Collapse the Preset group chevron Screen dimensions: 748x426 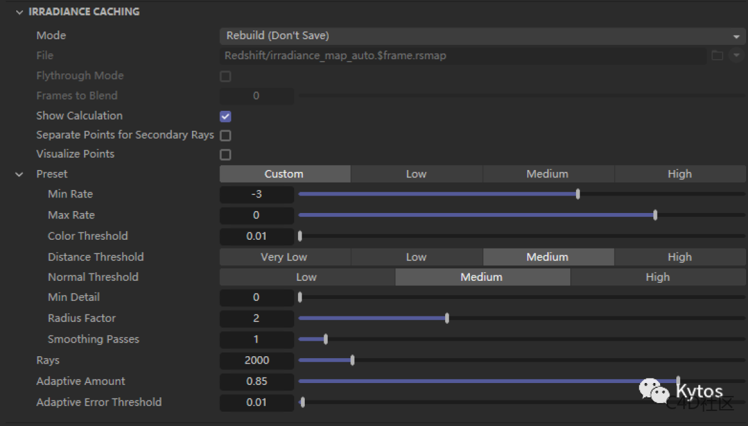(18, 174)
